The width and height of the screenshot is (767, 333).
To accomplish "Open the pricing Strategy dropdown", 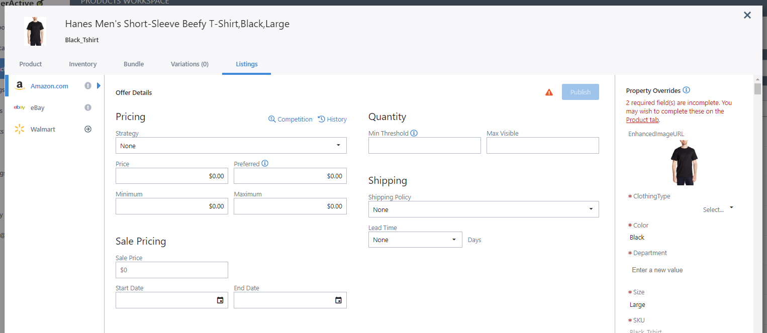I will coord(231,146).
